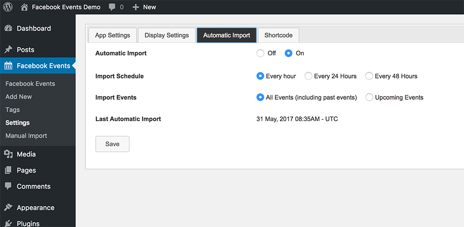Click the Dashboard gauge icon
Image resolution: width=464 pixels, height=227 pixels.
pos(9,28)
